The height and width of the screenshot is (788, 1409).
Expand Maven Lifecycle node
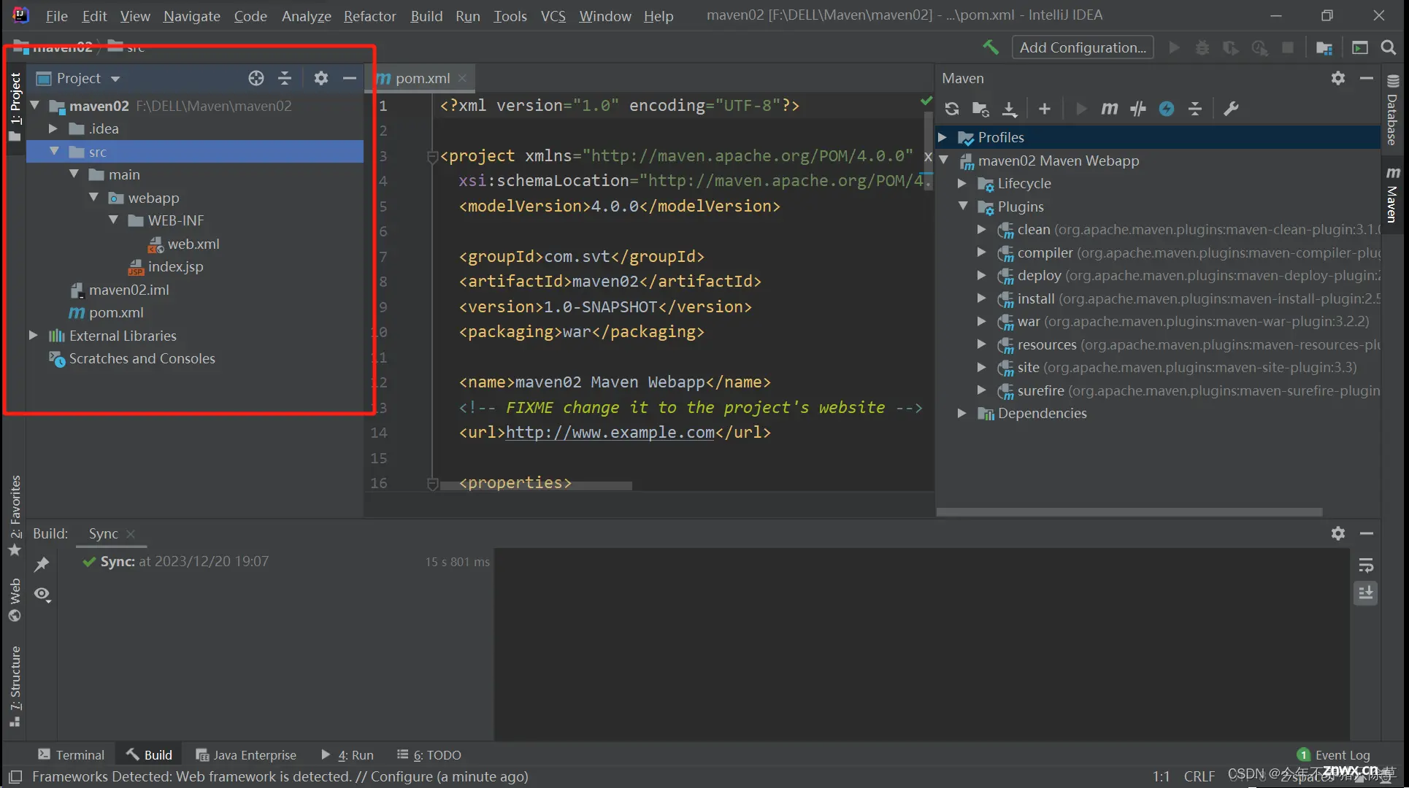(962, 183)
